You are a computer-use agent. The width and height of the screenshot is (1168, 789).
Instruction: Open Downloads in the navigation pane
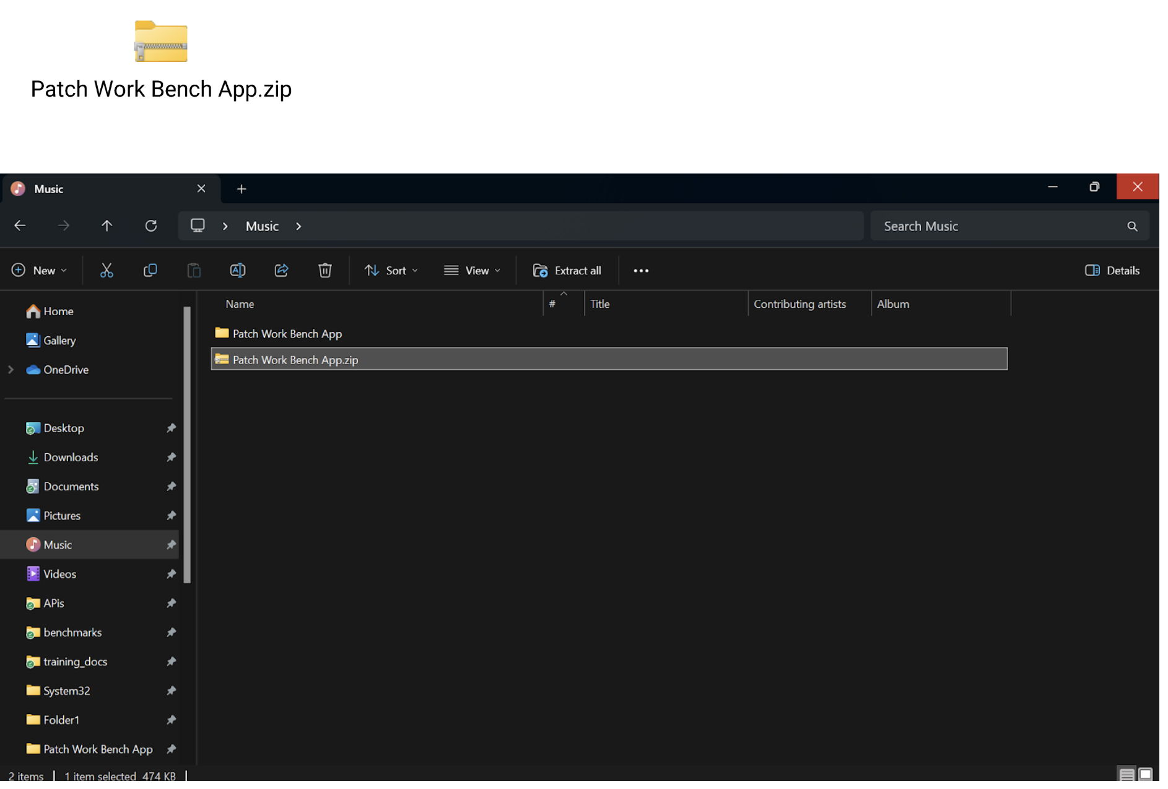(x=71, y=457)
